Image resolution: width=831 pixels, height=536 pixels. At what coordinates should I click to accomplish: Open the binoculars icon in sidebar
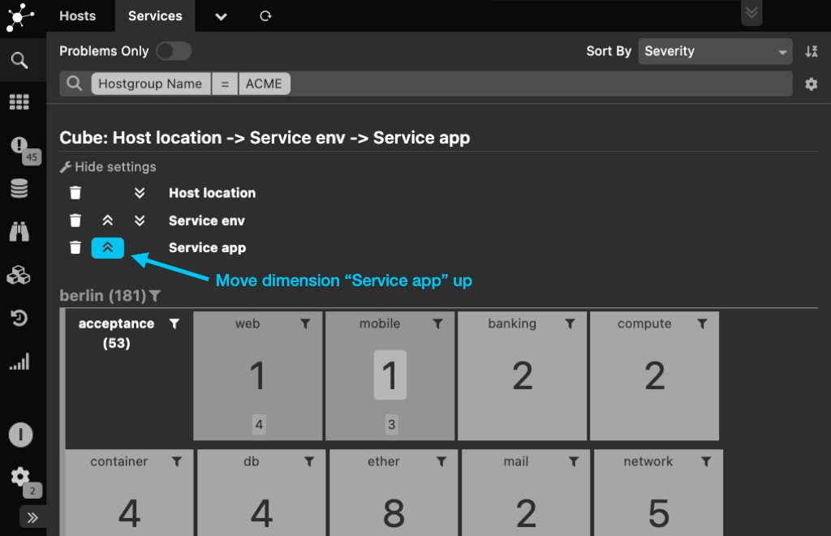[x=19, y=232]
